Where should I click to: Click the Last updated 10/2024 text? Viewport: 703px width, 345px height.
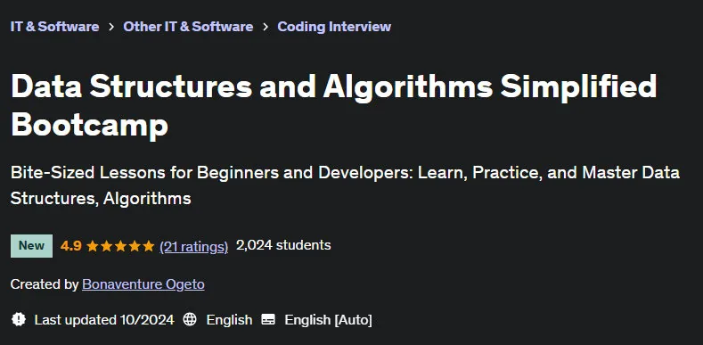(x=104, y=319)
